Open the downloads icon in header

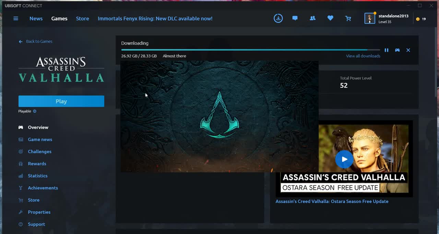tap(278, 19)
